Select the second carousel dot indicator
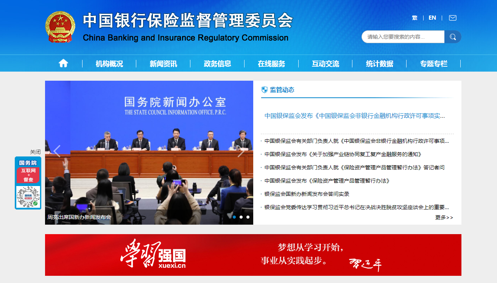The width and height of the screenshot is (497, 283). tap(241, 217)
